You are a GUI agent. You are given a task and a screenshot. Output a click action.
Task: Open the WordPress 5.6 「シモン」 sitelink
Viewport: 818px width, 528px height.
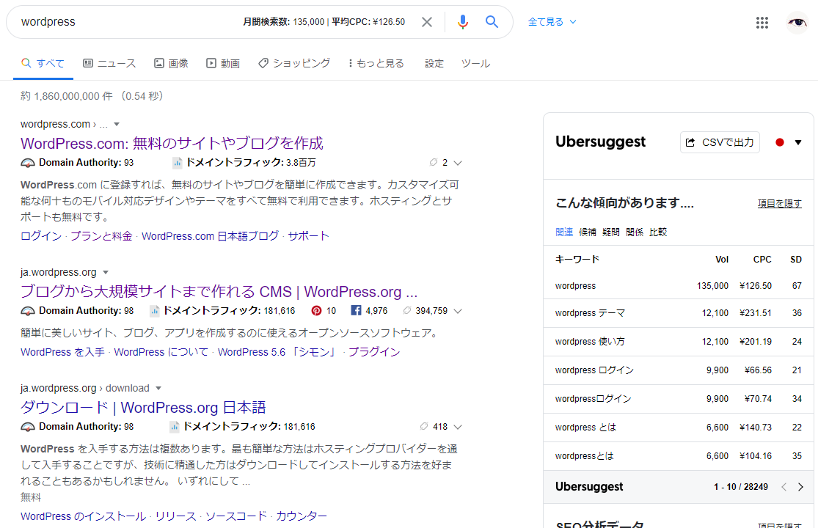click(x=278, y=352)
